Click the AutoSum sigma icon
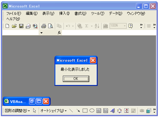 (x=87, y=26)
